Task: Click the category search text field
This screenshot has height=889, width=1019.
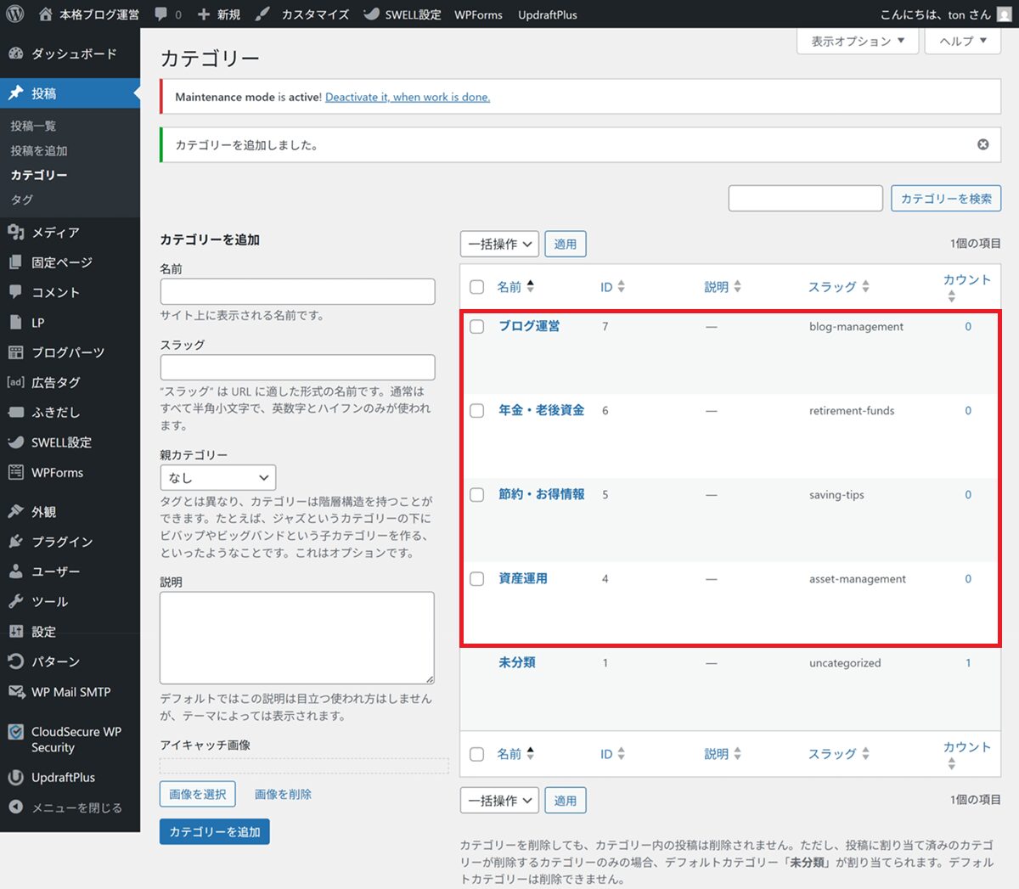Action: coord(805,199)
